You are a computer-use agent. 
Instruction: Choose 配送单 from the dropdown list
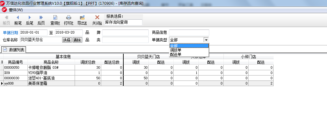[x=189, y=54]
